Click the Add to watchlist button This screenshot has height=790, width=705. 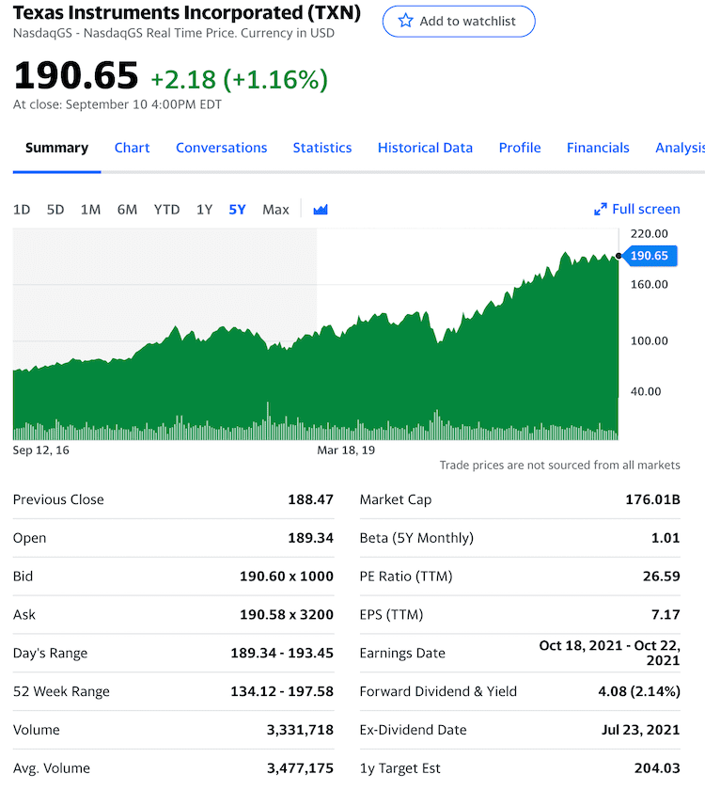tap(458, 21)
